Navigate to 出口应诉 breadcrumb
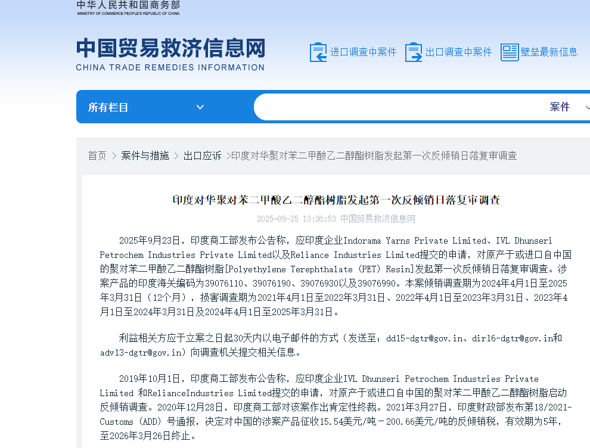 point(202,155)
